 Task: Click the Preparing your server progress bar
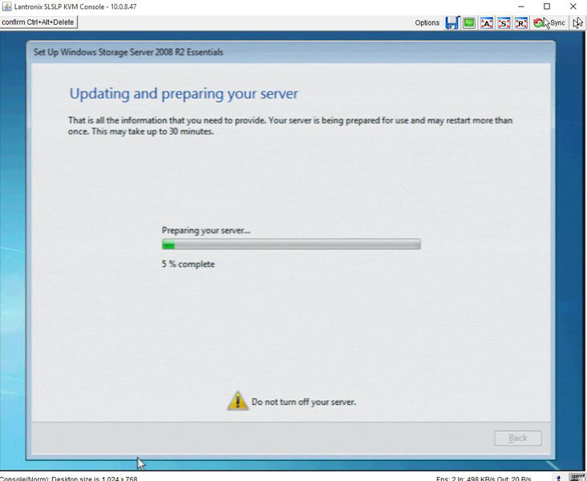(291, 245)
